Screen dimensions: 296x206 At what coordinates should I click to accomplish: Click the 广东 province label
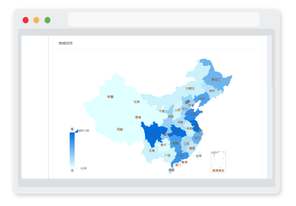[180, 156]
